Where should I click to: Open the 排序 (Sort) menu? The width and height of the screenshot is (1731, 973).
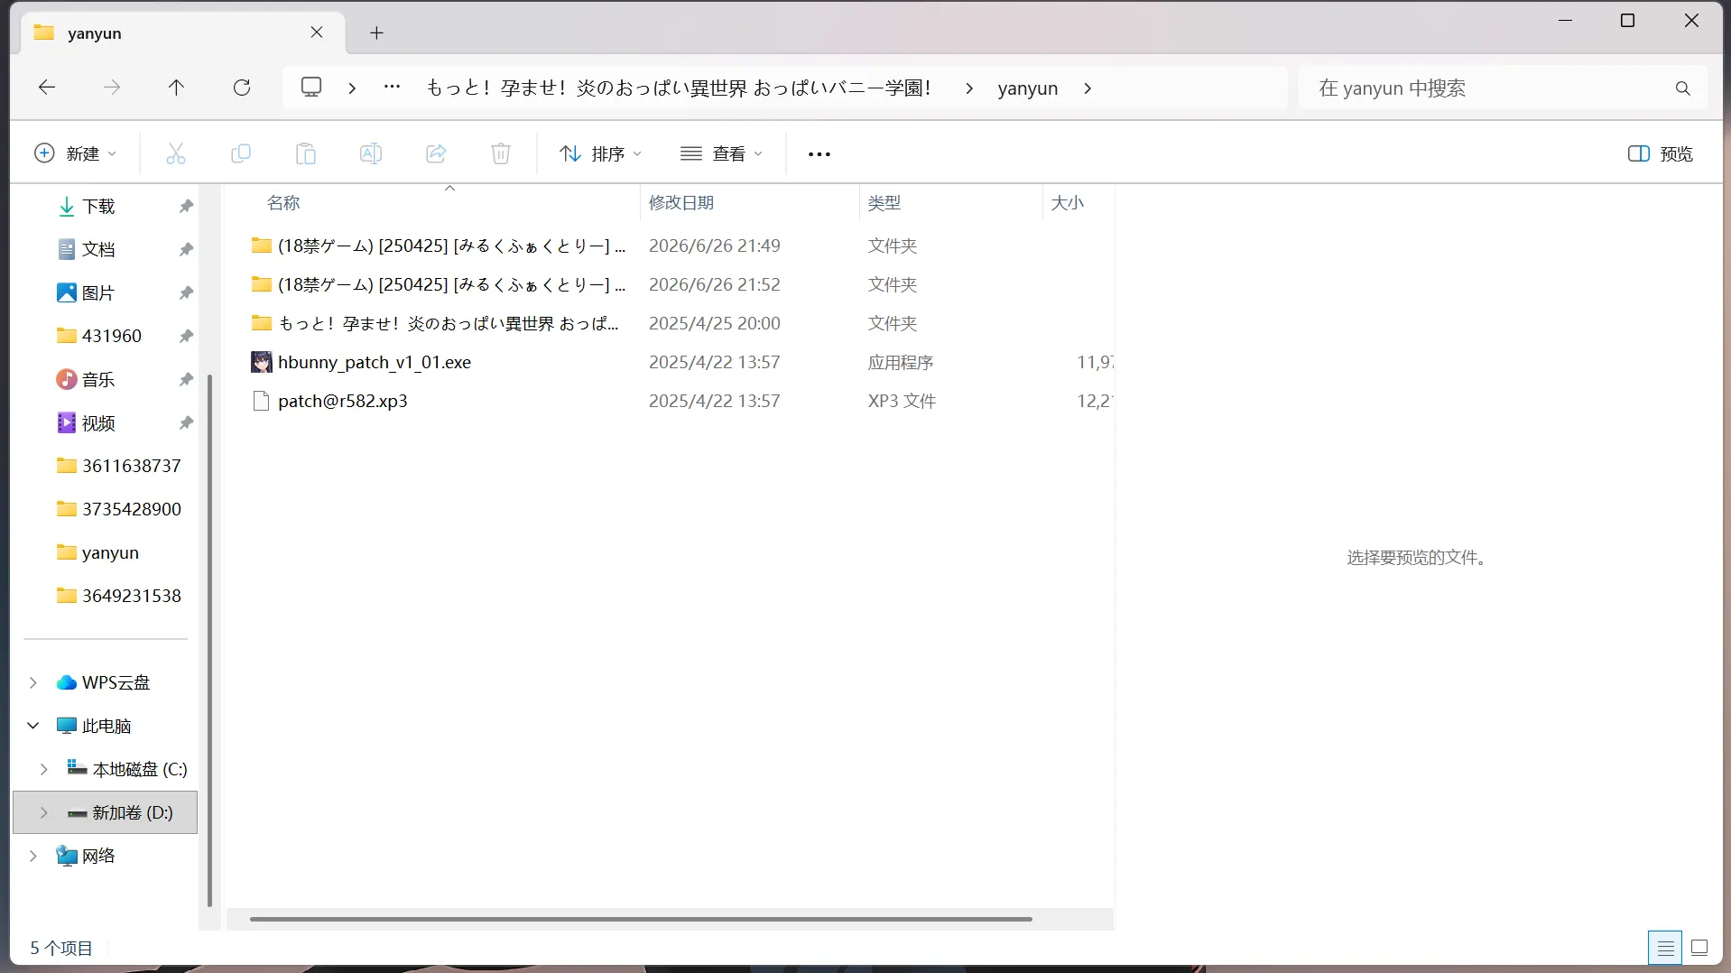(x=600, y=154)
